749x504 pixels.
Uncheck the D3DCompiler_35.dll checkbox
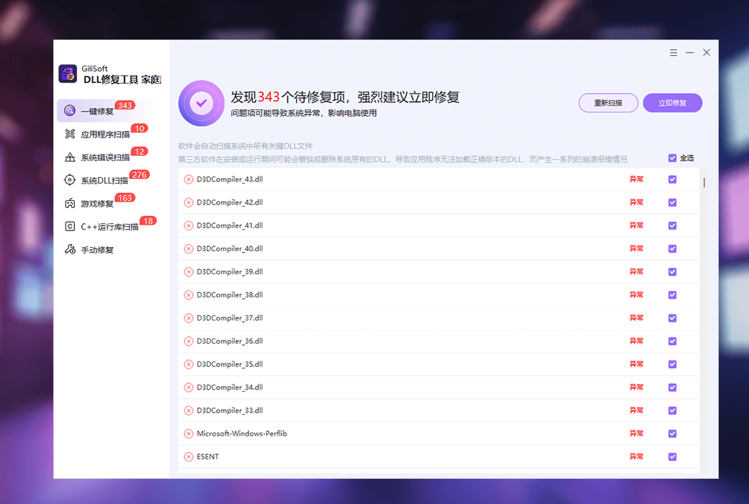pos(673,364)
